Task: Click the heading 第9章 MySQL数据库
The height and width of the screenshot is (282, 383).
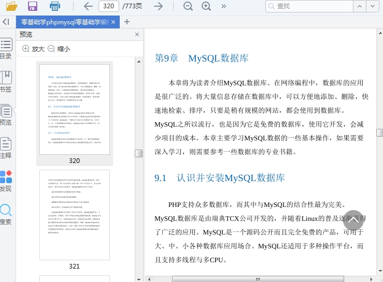Action: pos(202,58)
